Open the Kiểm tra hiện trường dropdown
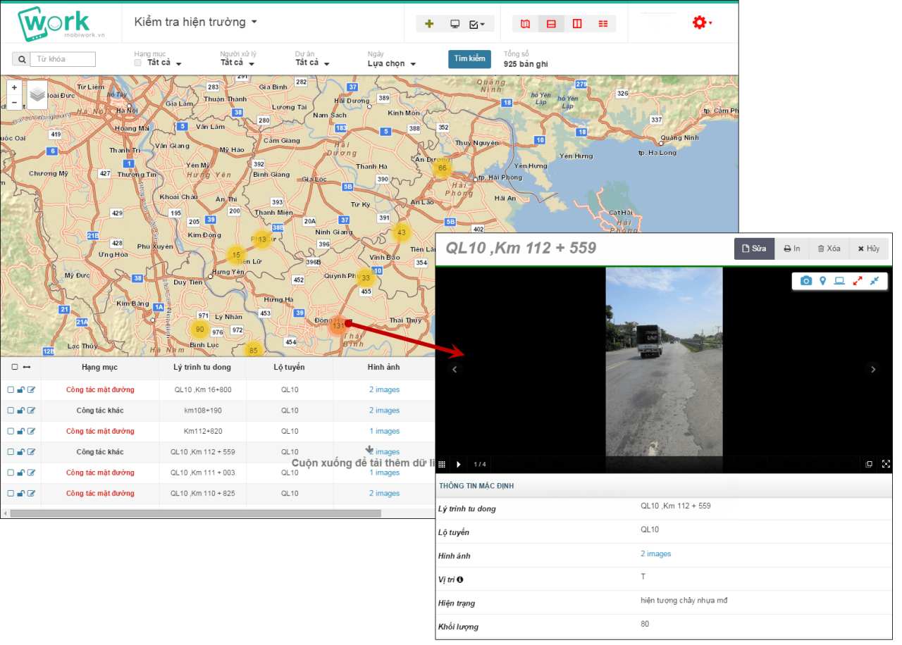902x645 pixels. tap(196, 22)
